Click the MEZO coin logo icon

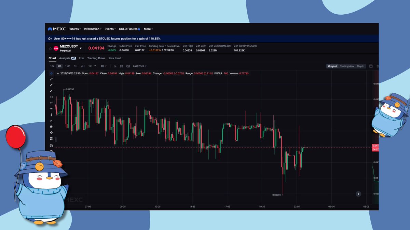coord(56,48)
